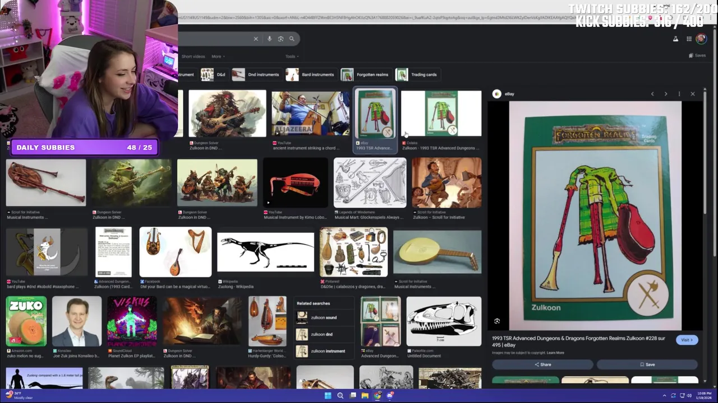
Task: Open Search Labs flask icon
Action: coord(675,39)
